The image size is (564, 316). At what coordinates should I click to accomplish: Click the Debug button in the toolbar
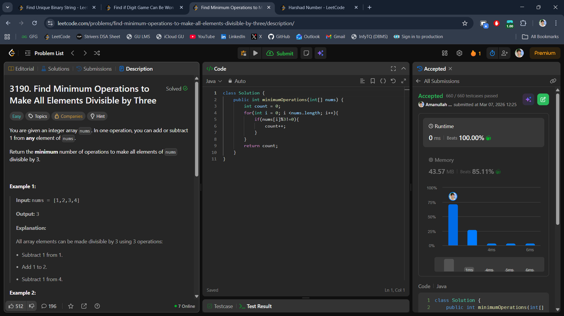tap(243, 53)
